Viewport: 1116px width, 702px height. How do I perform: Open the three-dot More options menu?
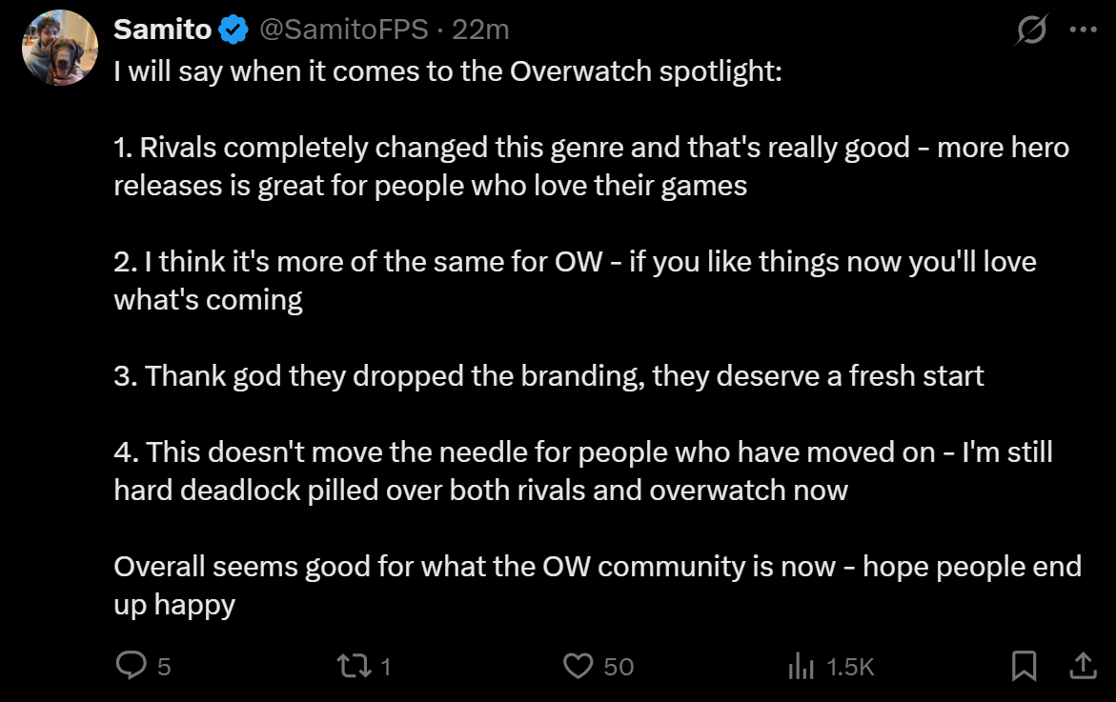coord(1084,30)
